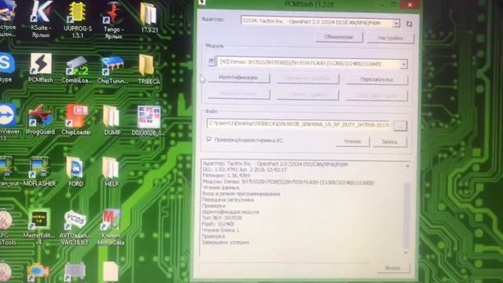This screenshot has height=283, width=503.
Task: Click the Запись button
Action: (390, 141)
